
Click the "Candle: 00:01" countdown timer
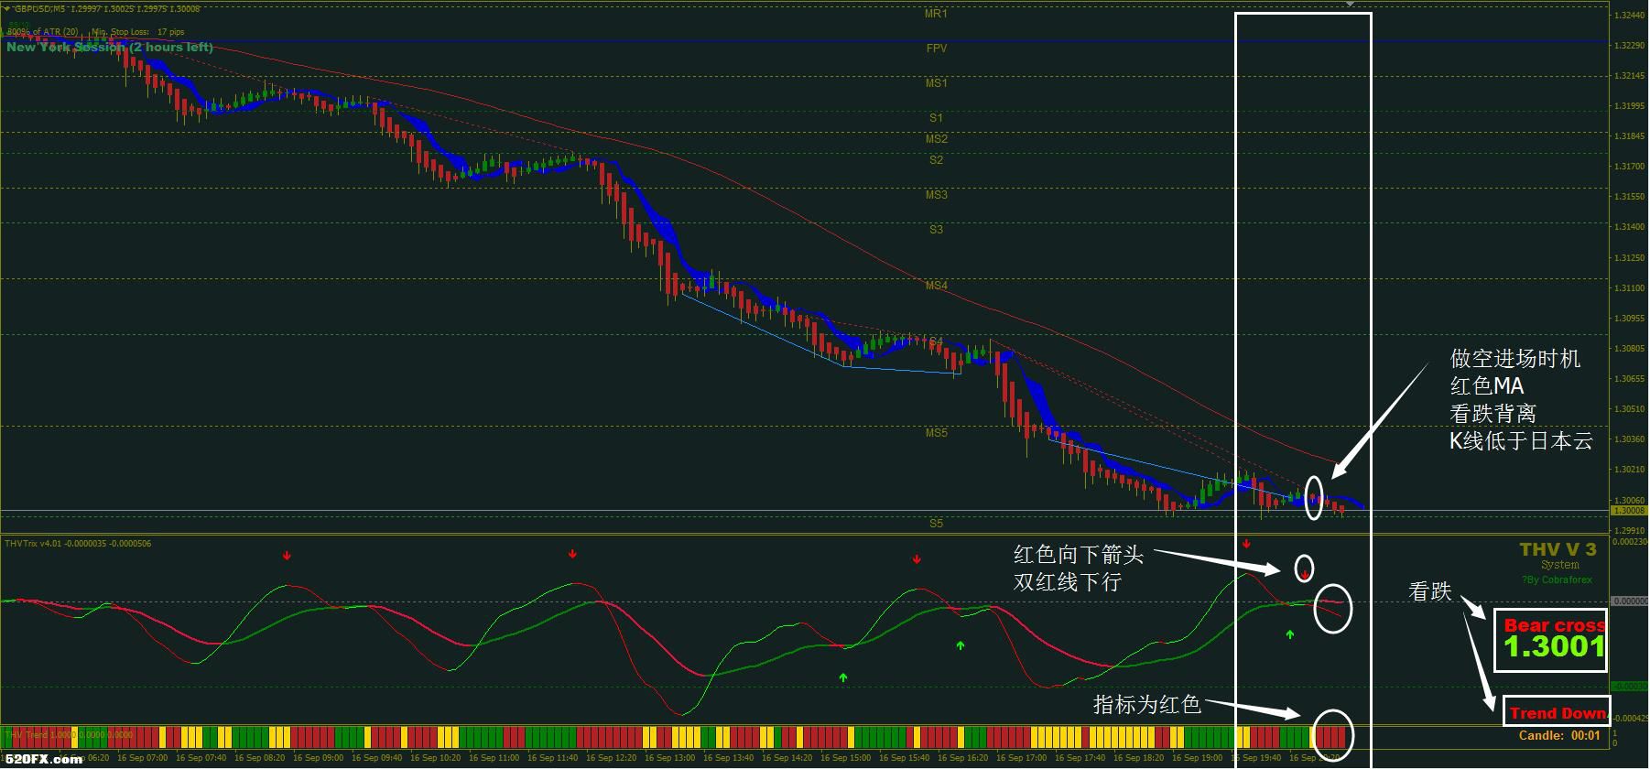1559,735
